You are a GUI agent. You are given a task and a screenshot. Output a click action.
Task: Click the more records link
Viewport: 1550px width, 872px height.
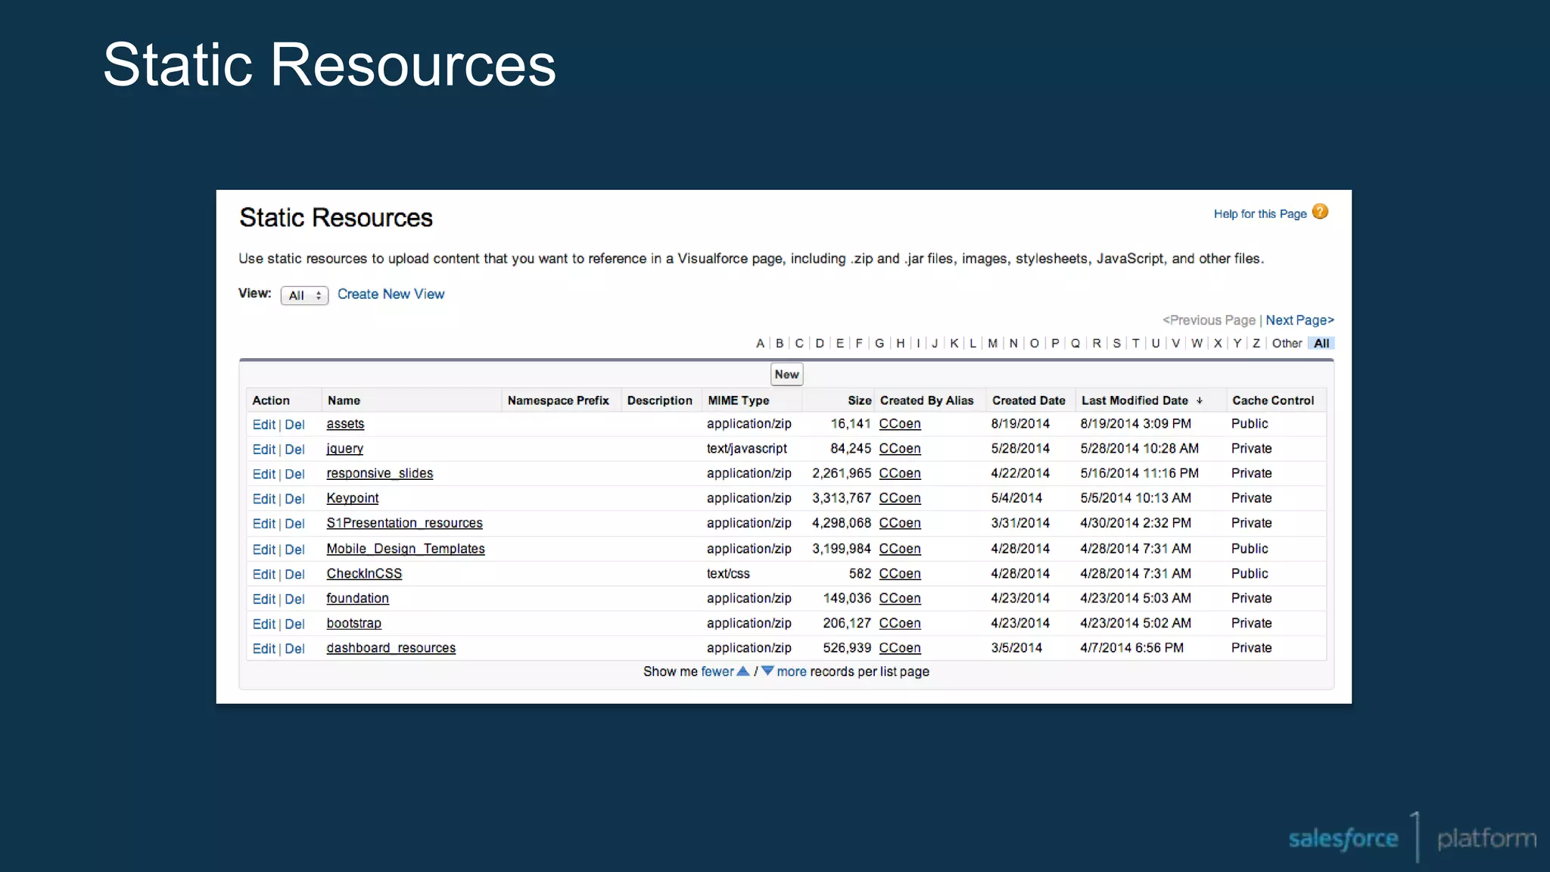coord(792,671)
